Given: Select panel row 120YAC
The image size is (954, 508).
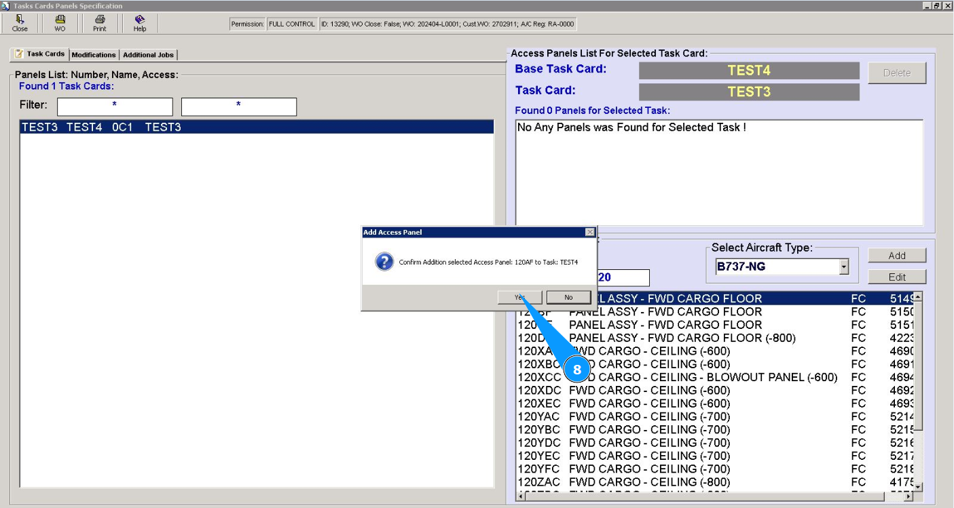Looking at the screenshot, I should (x=714, y=416).
